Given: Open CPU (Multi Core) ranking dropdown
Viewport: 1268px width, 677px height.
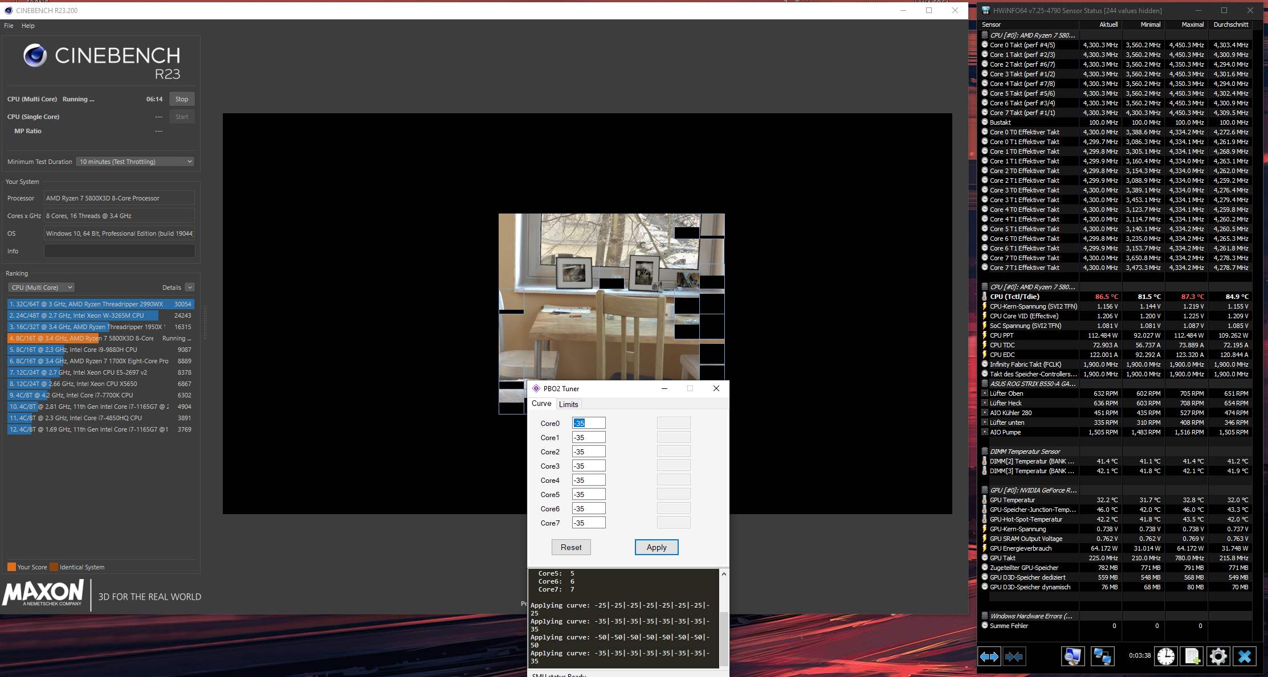Looking at the screenshot, I should click(42, 288).
